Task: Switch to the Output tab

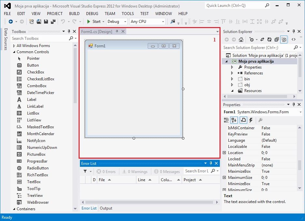Action: click(x=106, y=208)
